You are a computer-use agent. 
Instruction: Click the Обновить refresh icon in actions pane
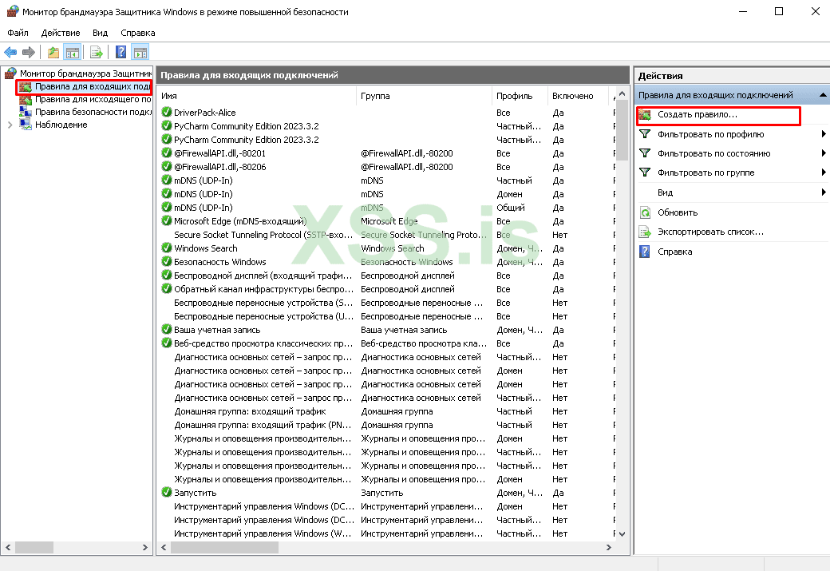[645, 212]
